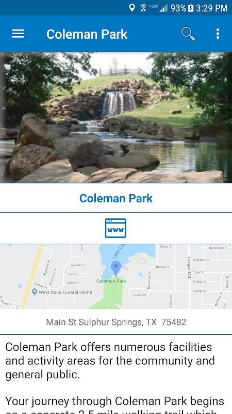
Task: Tap the yellow highway on map
Action: [31, 276]
